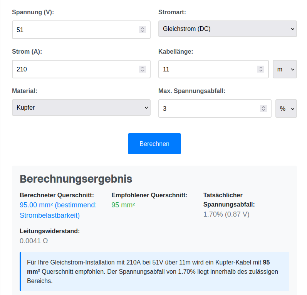This screenshot has height=295, width=307.
Task: Increase the Spannung value with up arrow
Action: [143, 28]
